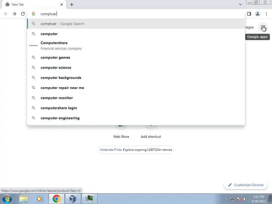Reload the page with refresh icon
272x204 pixels.
click(x=23, y=14)
